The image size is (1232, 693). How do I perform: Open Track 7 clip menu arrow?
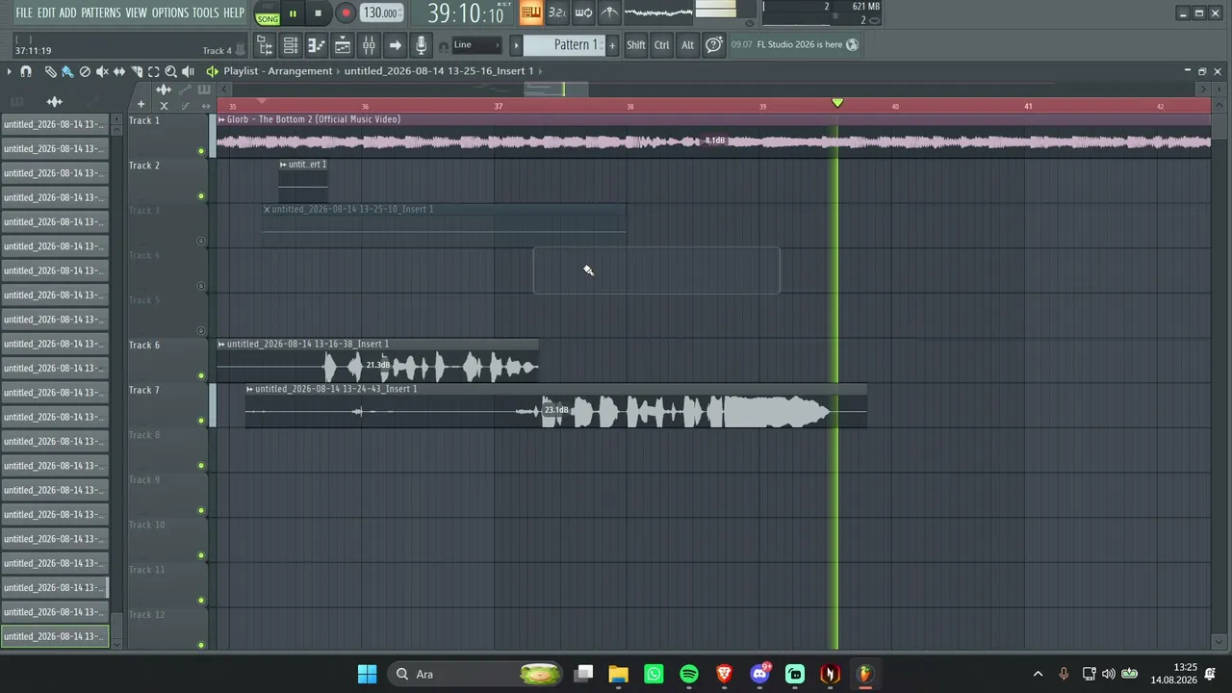(x=249, y=389)
